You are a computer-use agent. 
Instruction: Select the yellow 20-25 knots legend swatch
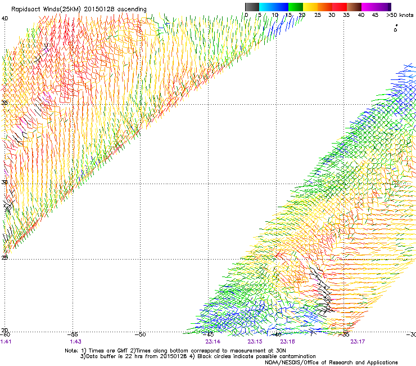click(310, 7)
